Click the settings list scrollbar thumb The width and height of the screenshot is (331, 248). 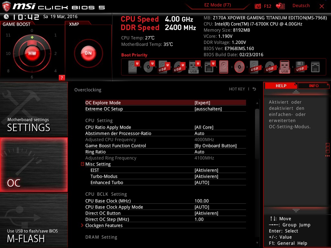pos(257,134)
